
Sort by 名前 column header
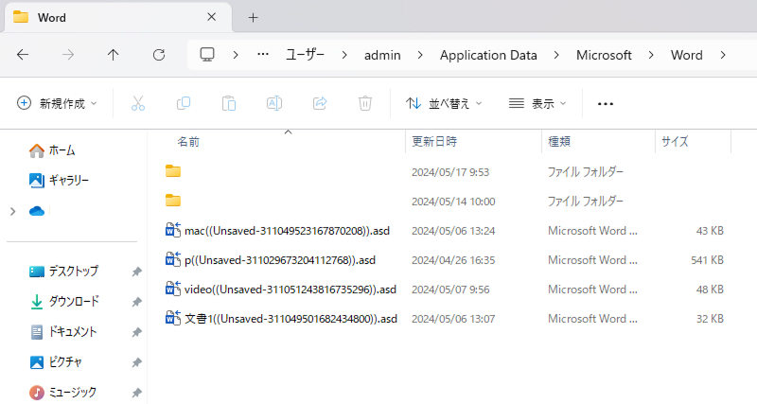tap(188, 141)
